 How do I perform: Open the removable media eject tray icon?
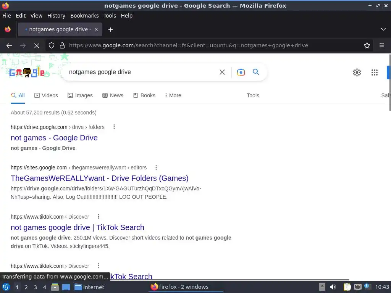point(322,287)
